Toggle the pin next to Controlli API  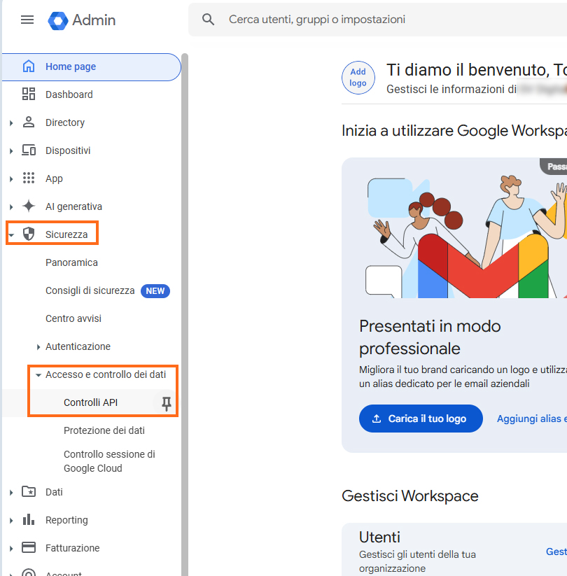(x=166, y=403)
